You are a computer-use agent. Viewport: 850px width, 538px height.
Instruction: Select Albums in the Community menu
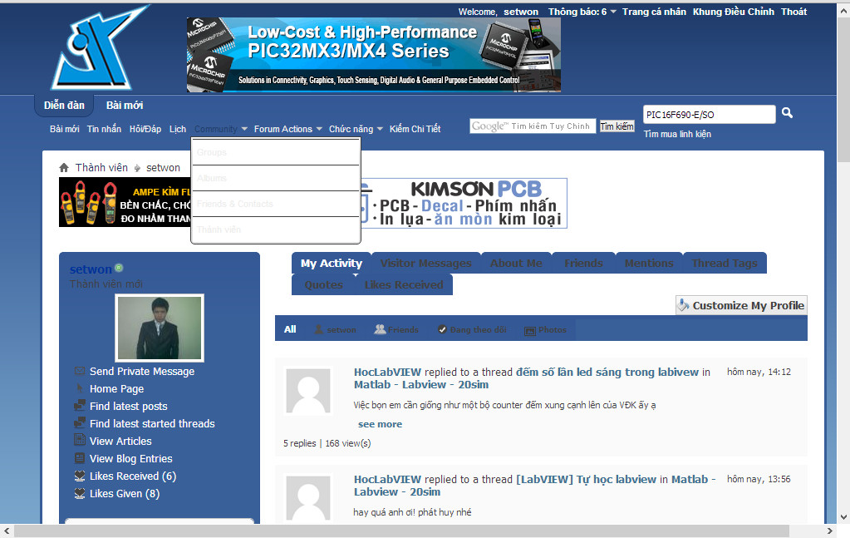click(276, 178)
